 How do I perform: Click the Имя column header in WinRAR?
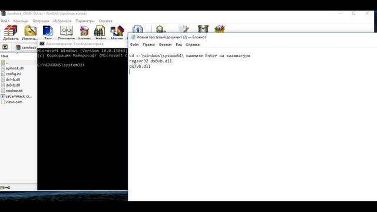pyautogui.click(x=5, y=56)
